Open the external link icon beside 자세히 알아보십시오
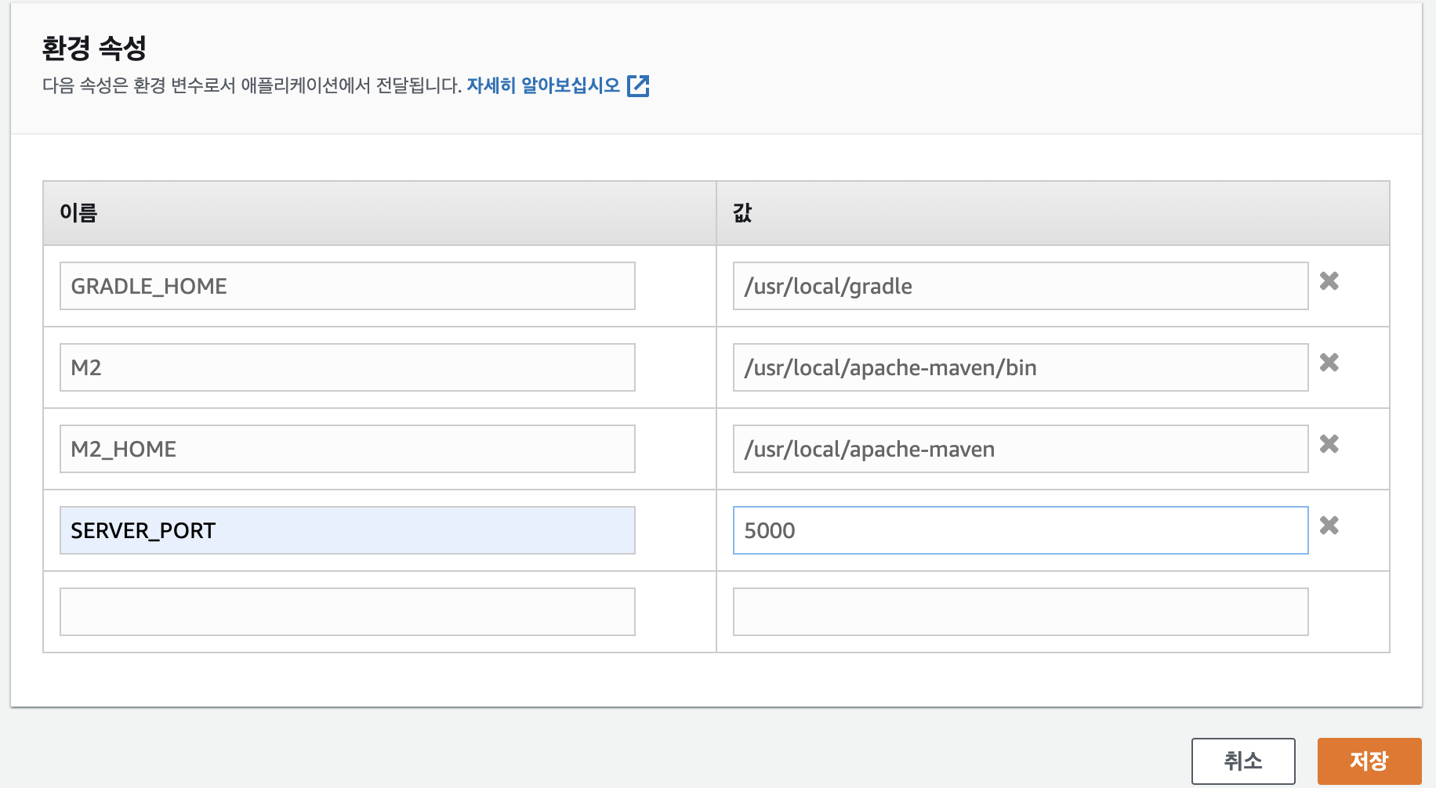1436x788 pixels. [x=639, y=85]
